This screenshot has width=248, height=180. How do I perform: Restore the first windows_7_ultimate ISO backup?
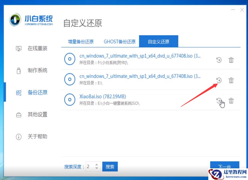point(218,60)
